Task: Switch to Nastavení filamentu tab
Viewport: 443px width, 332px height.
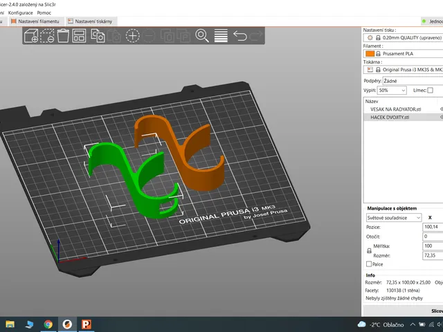Action: [x=35, y=21]
